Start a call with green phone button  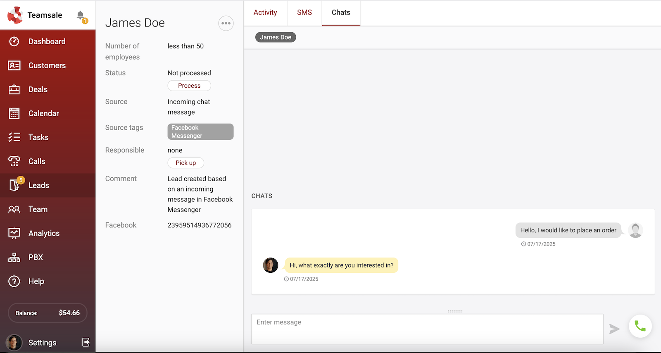[640, 326]
